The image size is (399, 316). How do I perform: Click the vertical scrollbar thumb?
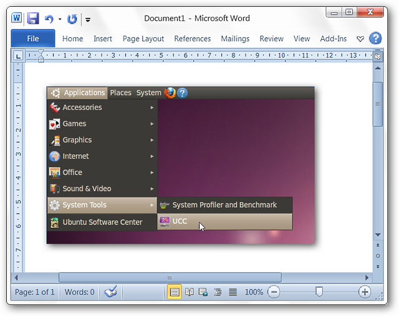click(378, 104)
